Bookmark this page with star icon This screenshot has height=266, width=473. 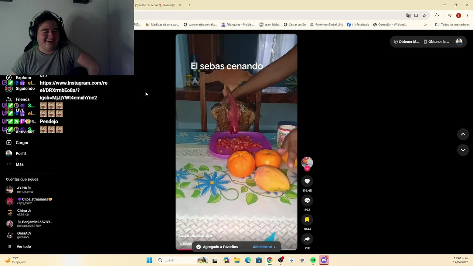[424, 16]
